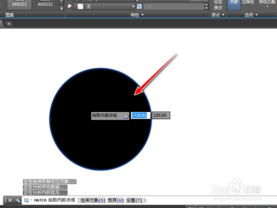This screenshot has width=277, height=208.
Task: Click the Y coordinate field 189.89
Action: (x=161, y=115)
